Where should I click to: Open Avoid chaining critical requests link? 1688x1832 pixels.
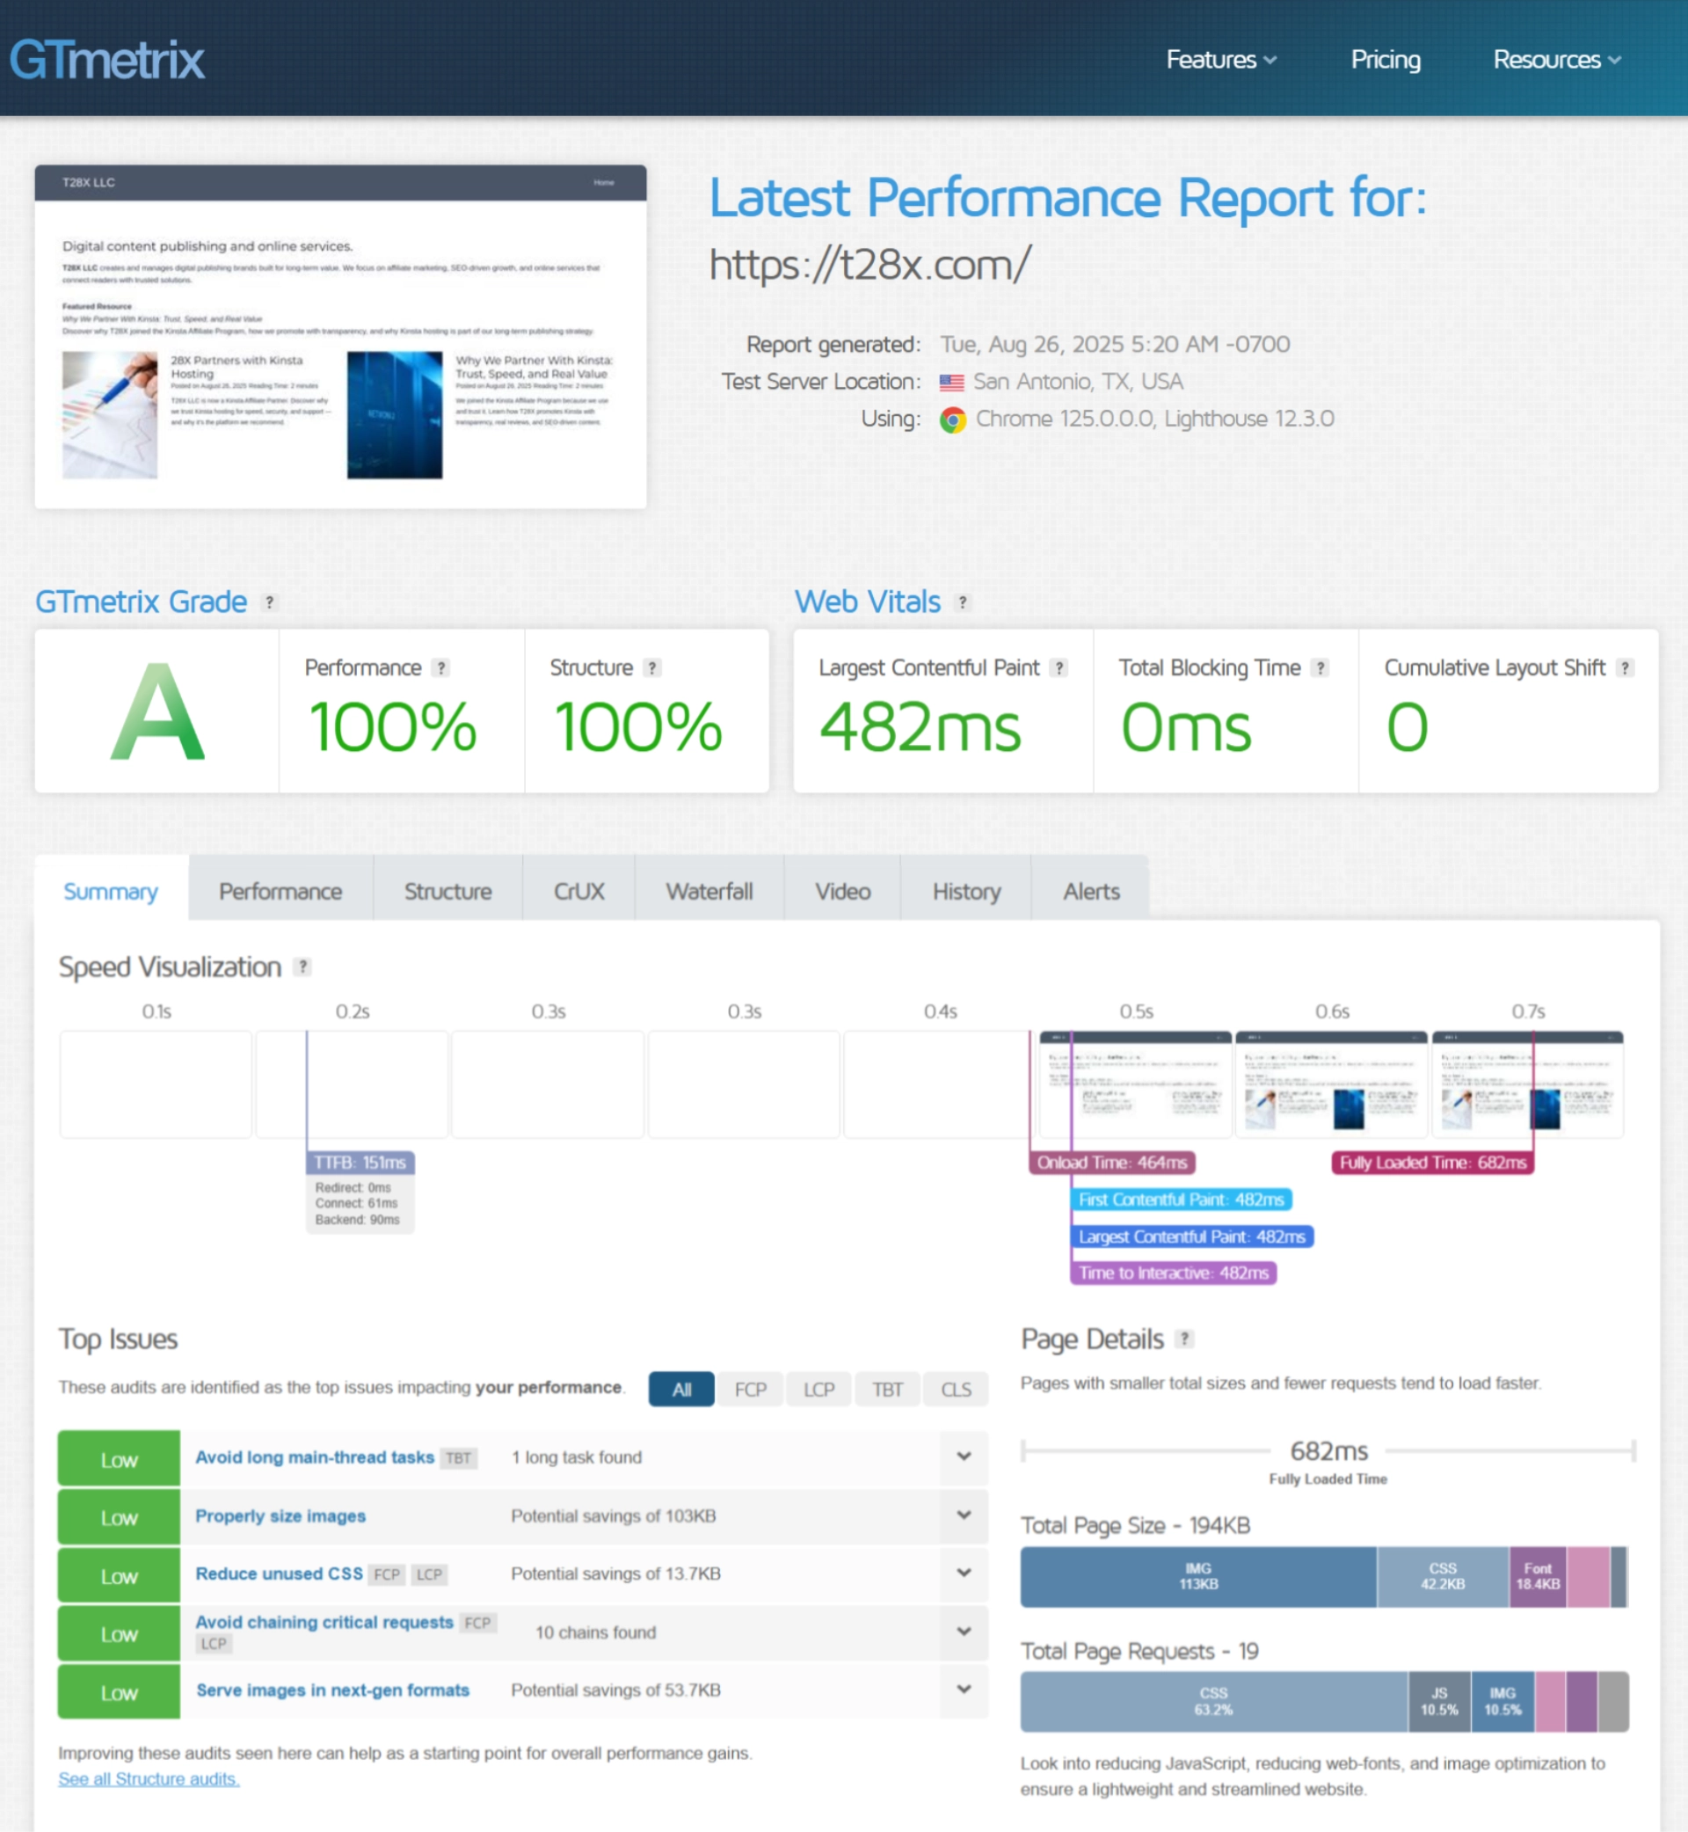[324, 1622]
